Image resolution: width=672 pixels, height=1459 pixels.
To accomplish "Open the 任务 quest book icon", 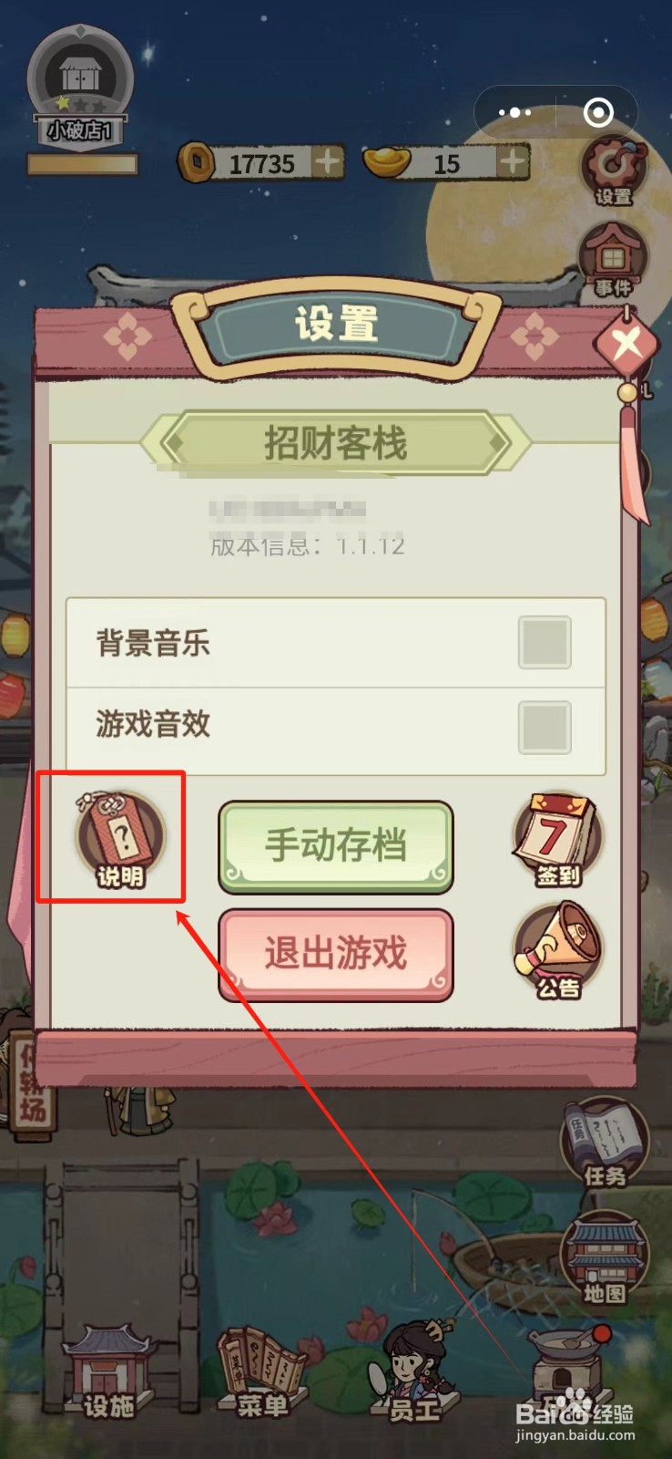I will (605, 1142).
